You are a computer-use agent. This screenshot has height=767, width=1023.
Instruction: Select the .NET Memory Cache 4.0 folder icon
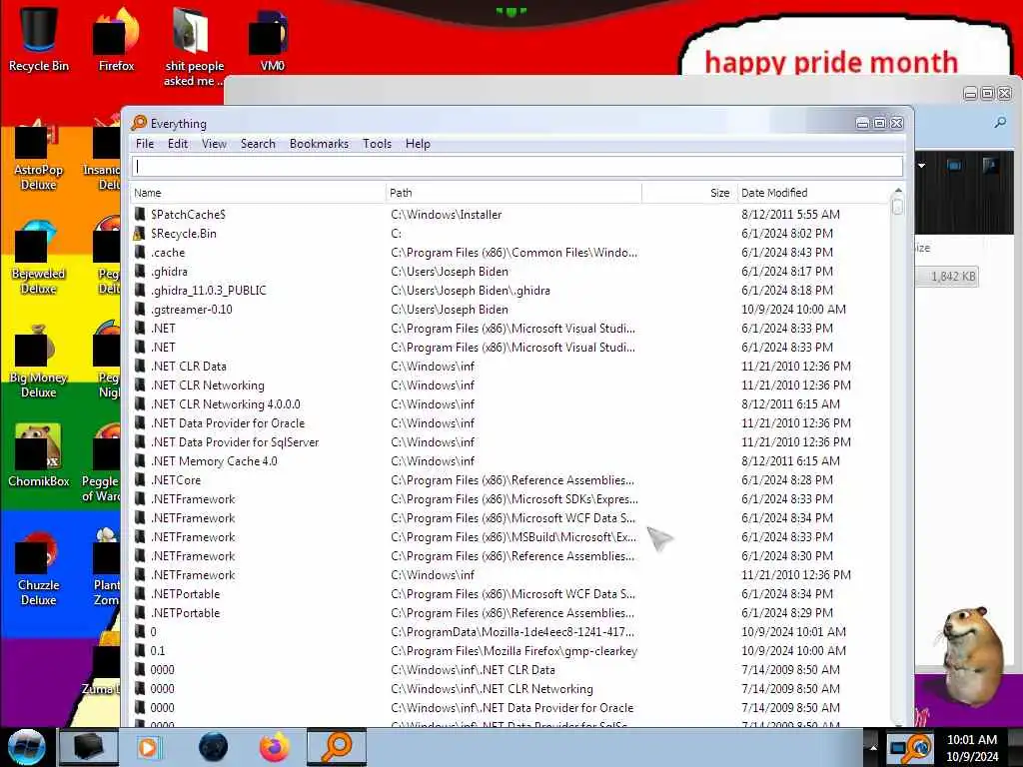point(140,460)
